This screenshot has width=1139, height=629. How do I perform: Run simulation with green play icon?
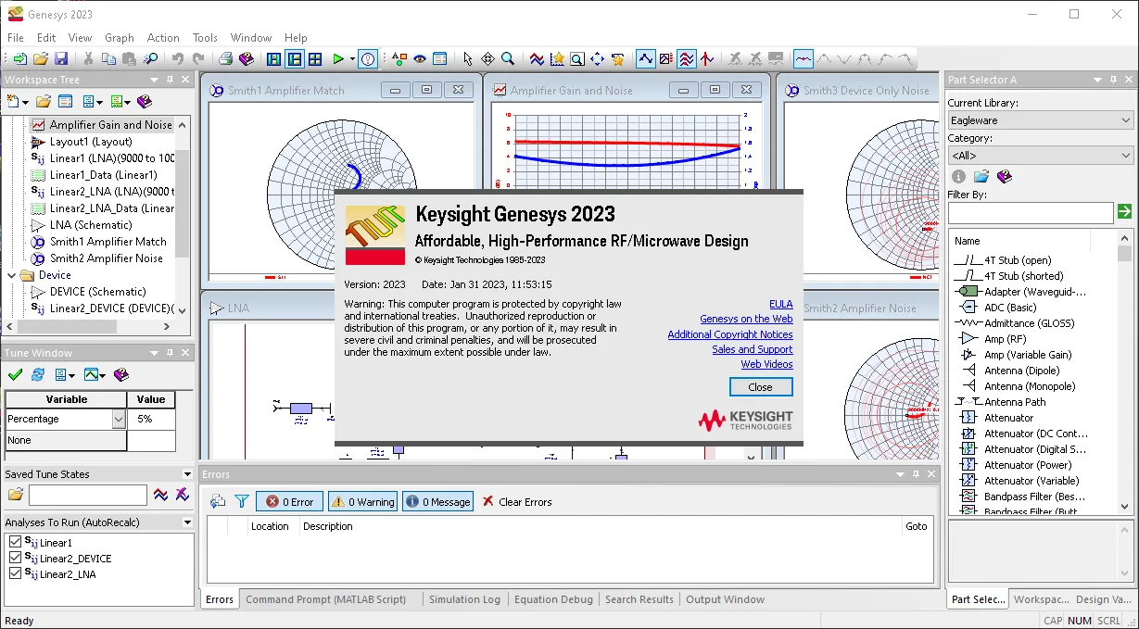pos(338,59)
